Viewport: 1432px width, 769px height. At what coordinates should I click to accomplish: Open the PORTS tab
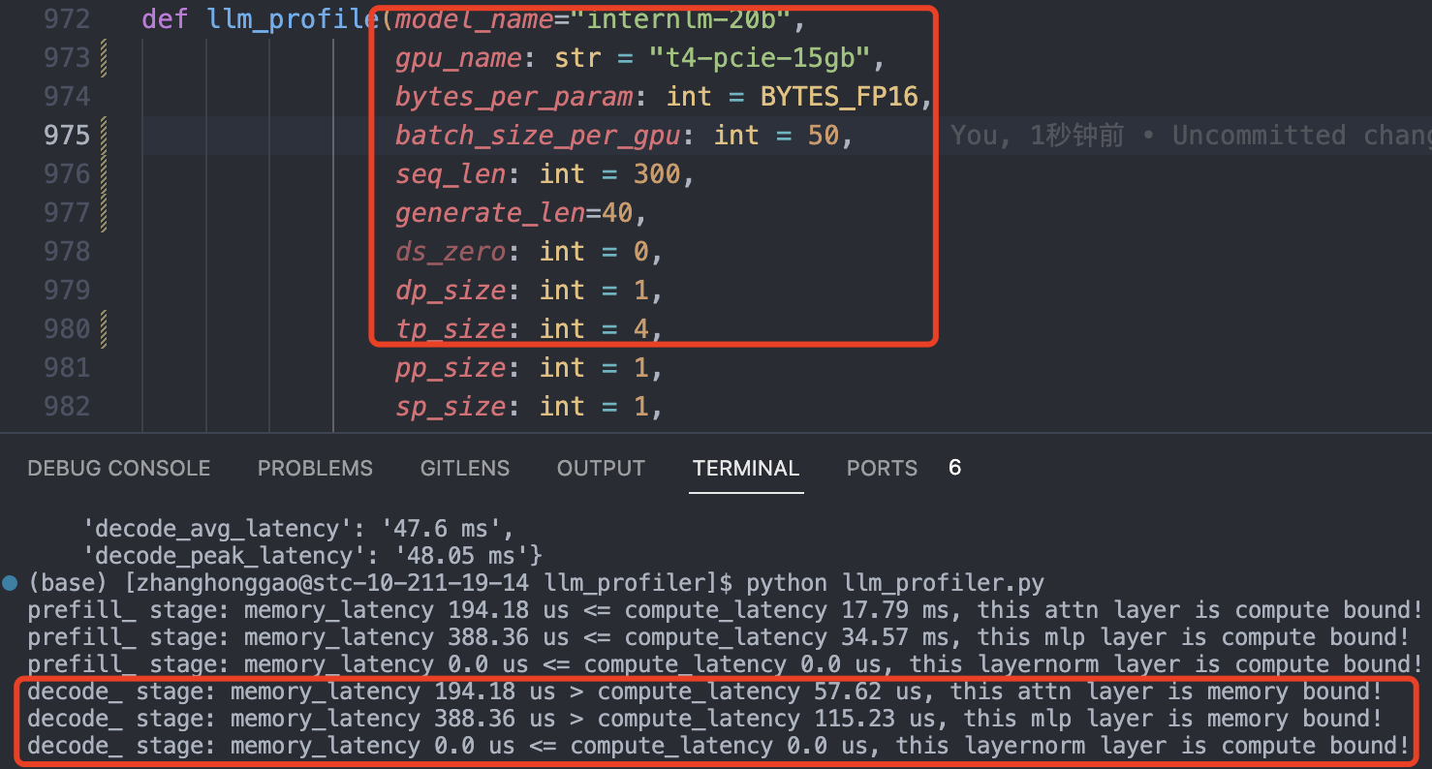click(x=882, y=468)
